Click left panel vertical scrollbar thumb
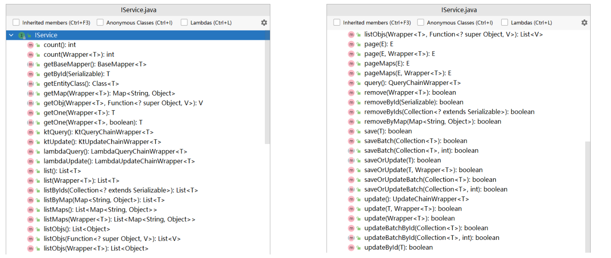 click(x=267, y=87)
